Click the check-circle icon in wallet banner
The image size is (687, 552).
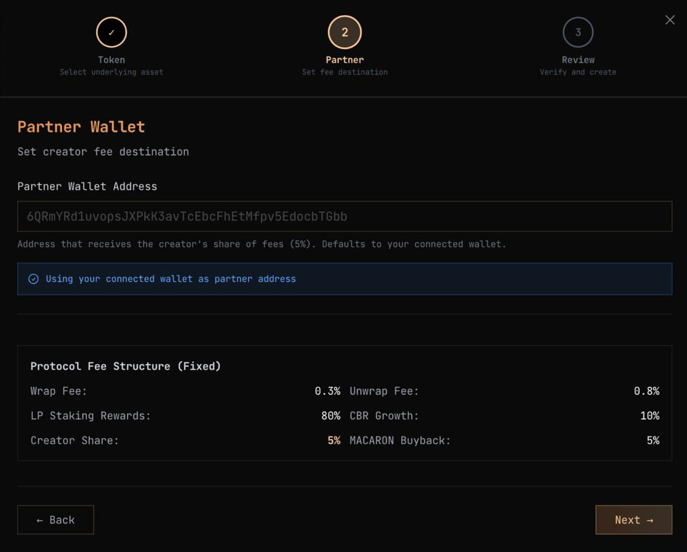tap(34, 279)
